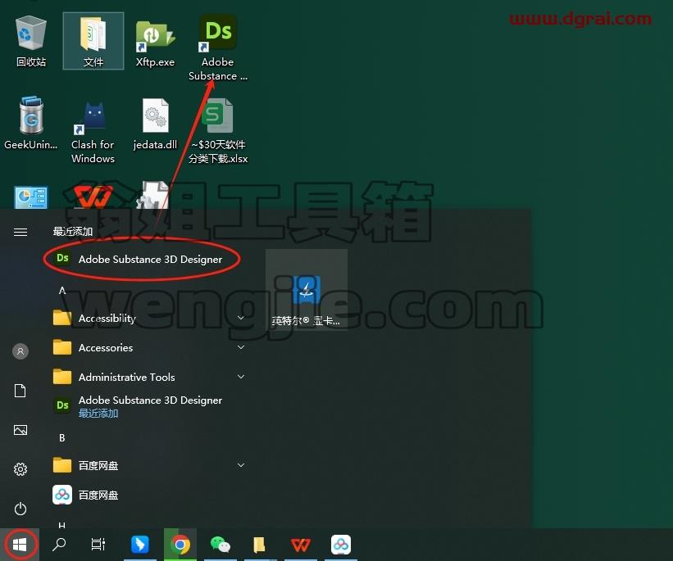673x561 pixels.
Task: Open Google Chrome from the taskbar
Action: [180, 545]
